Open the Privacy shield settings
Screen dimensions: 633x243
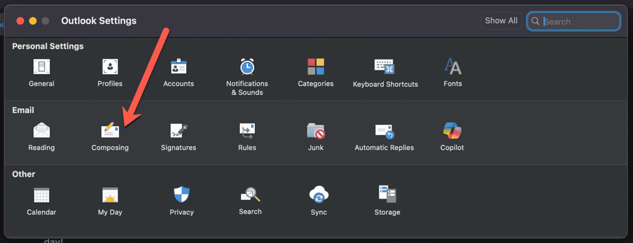[x=181, y=195]
